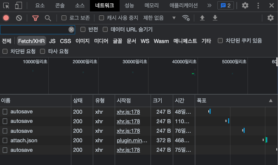Enable the 캐시 사용 중지 checkbox
The width and height of the screenshot is (278, 165).
tap(101, 18)
